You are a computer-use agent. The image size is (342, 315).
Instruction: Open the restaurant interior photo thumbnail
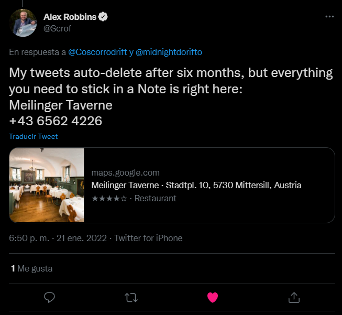click(47, 186)
